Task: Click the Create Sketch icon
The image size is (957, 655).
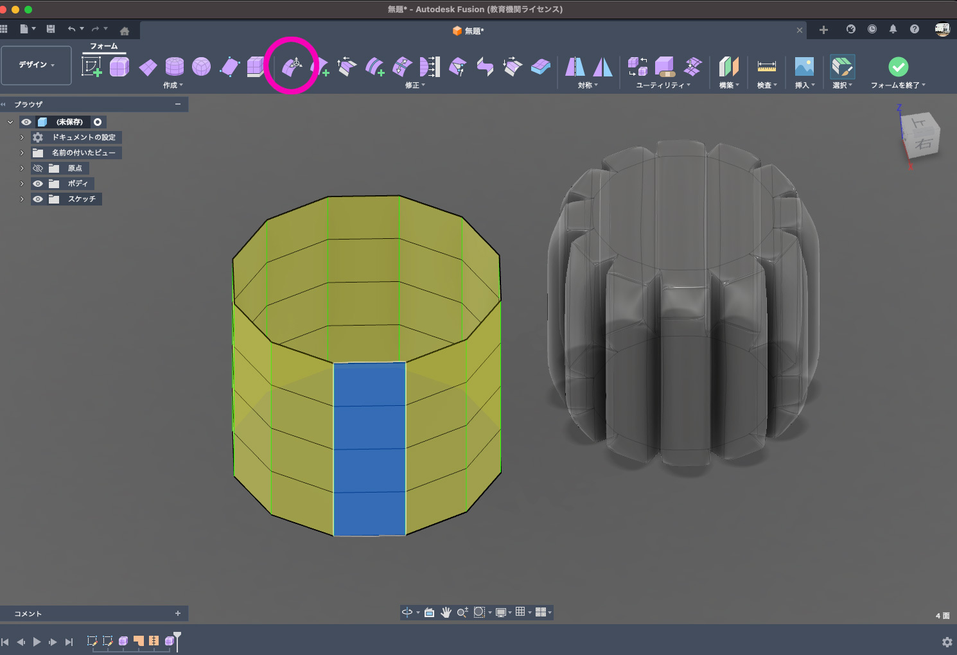Action: [x=91, y=66]
